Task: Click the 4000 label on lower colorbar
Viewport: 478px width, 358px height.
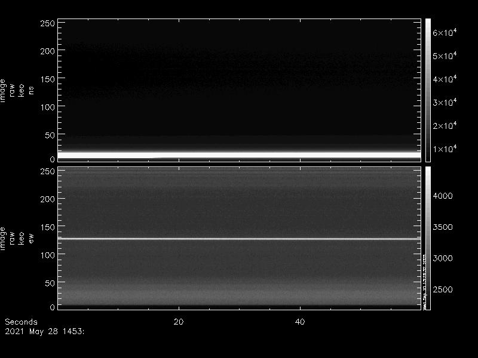Action: (443, 196)
